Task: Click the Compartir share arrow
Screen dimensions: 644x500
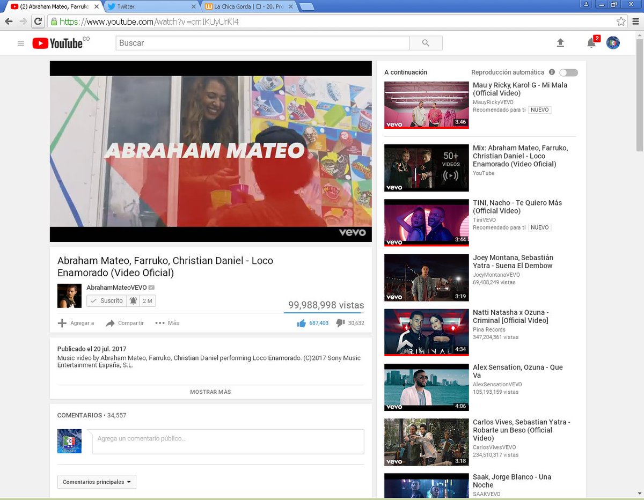Action: point(111,323)
